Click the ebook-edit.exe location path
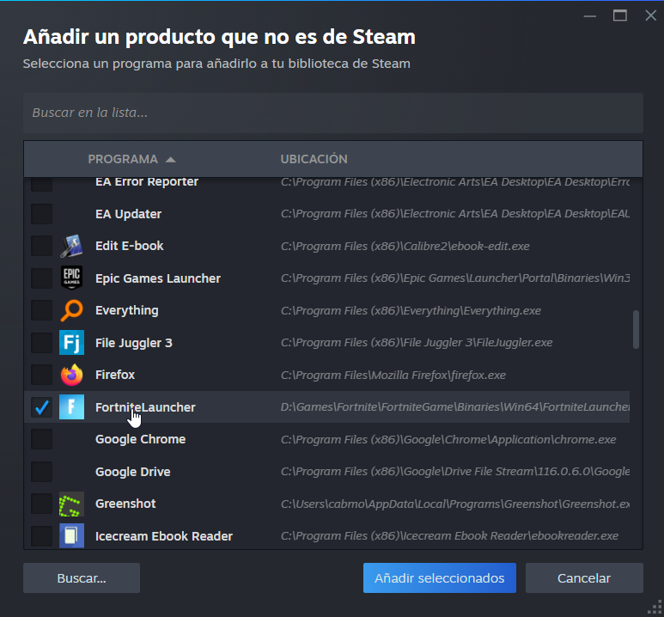Image resolution: width=664 pixels, height=617 pixels. (x=405, y=247)
